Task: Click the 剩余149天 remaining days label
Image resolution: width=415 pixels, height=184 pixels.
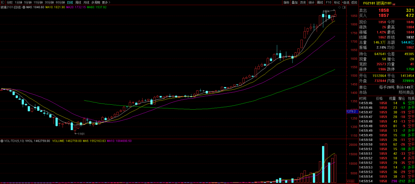Action: [x=404, y=87]
